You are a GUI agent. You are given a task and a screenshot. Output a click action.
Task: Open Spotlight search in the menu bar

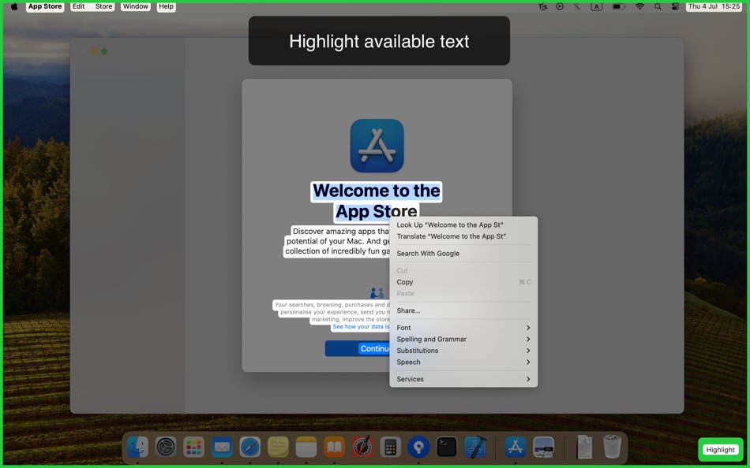pyautogui.click(x=658, y=6)
